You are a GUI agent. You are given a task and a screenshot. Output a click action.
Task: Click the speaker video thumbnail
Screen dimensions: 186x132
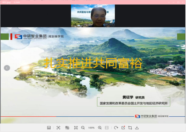[93, 16]
